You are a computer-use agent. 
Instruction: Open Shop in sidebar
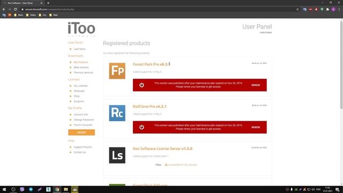(x=77, y=96)
